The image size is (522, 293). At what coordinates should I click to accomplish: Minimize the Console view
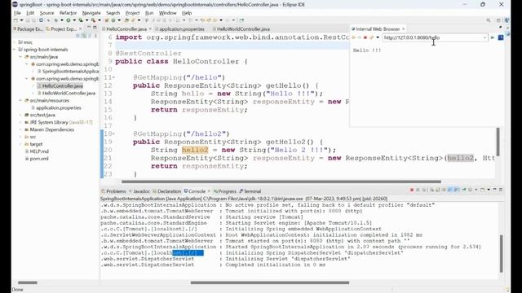pyautogui.click(x=494, y=190)
